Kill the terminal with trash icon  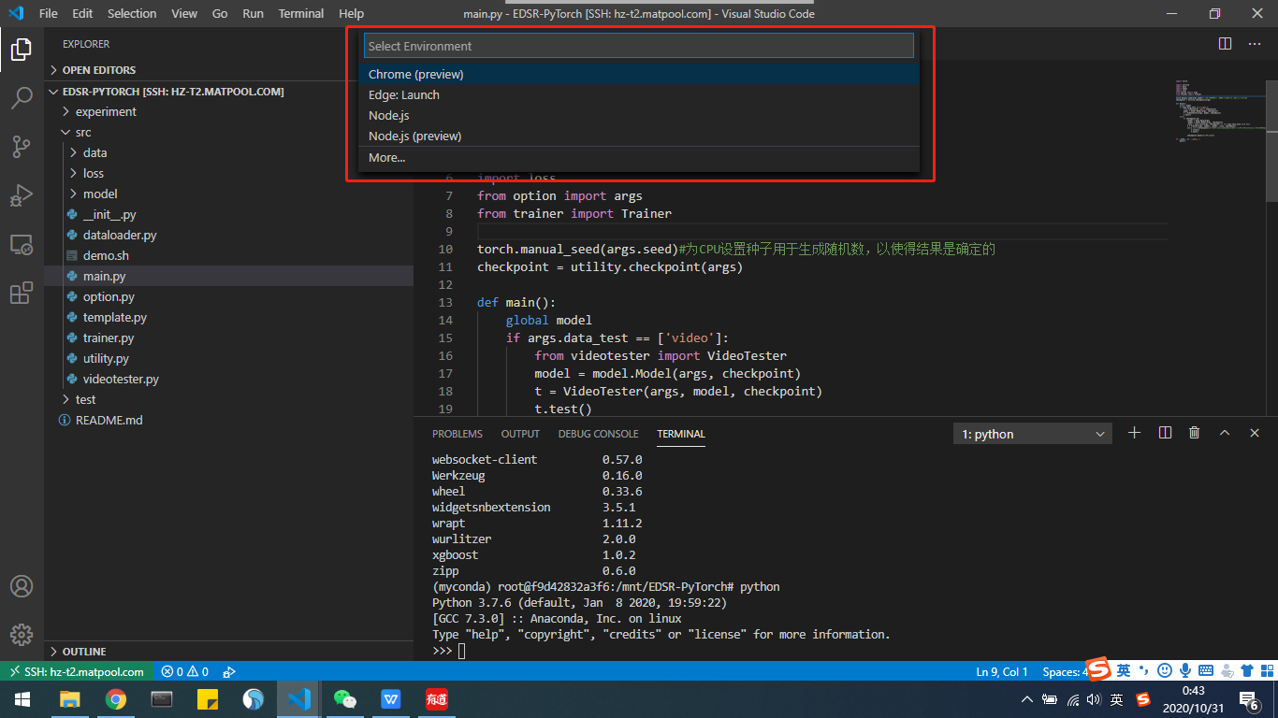pyautogui.click(x=1195, y=433)
